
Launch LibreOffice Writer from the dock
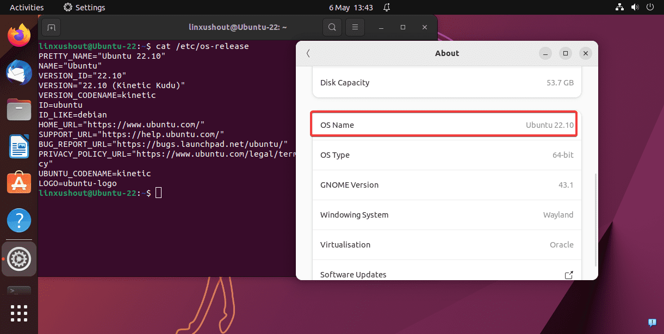click(19, 147)
